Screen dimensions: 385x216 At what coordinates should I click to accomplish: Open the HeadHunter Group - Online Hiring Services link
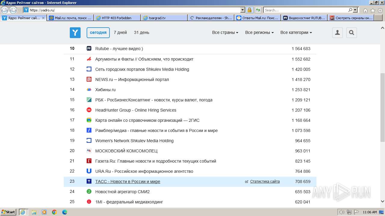coord(136,110)
